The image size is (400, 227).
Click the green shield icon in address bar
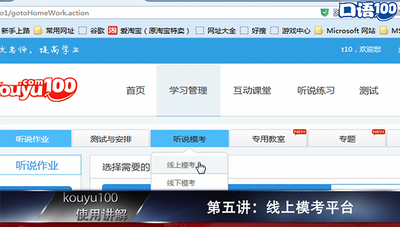324,12
